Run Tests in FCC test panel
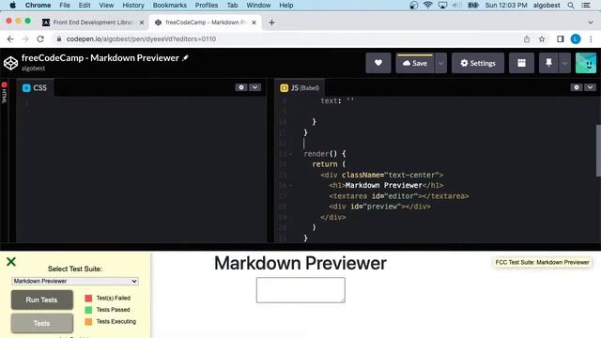Screen dimensions: 601x338 tap(41, 300)
